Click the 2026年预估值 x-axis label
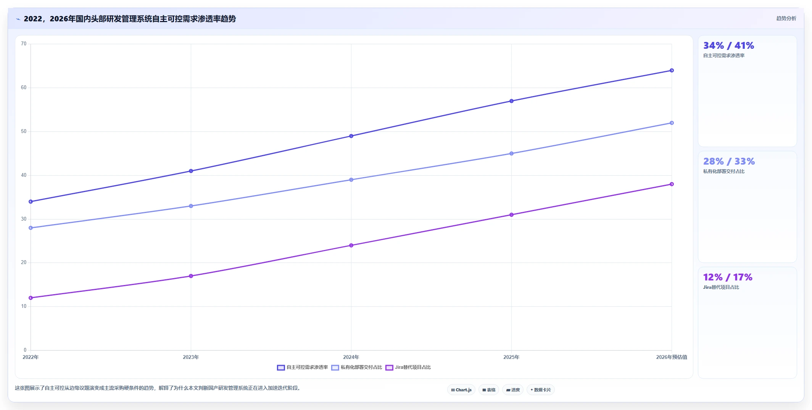 [672, 357]
